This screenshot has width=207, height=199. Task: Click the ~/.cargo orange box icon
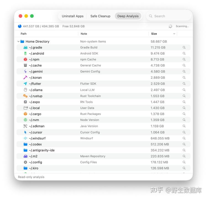pos(25,114)
